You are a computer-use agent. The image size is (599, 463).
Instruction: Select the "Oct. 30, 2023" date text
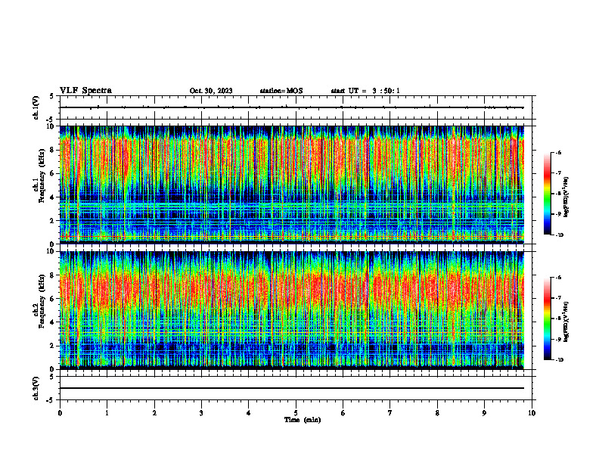pos(211,91)
